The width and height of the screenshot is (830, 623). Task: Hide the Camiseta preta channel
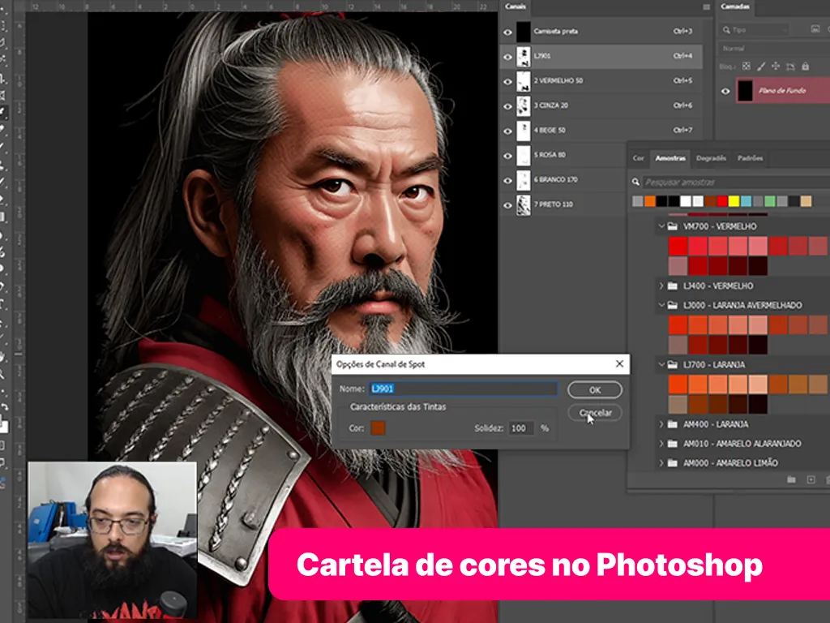point(507,32)
